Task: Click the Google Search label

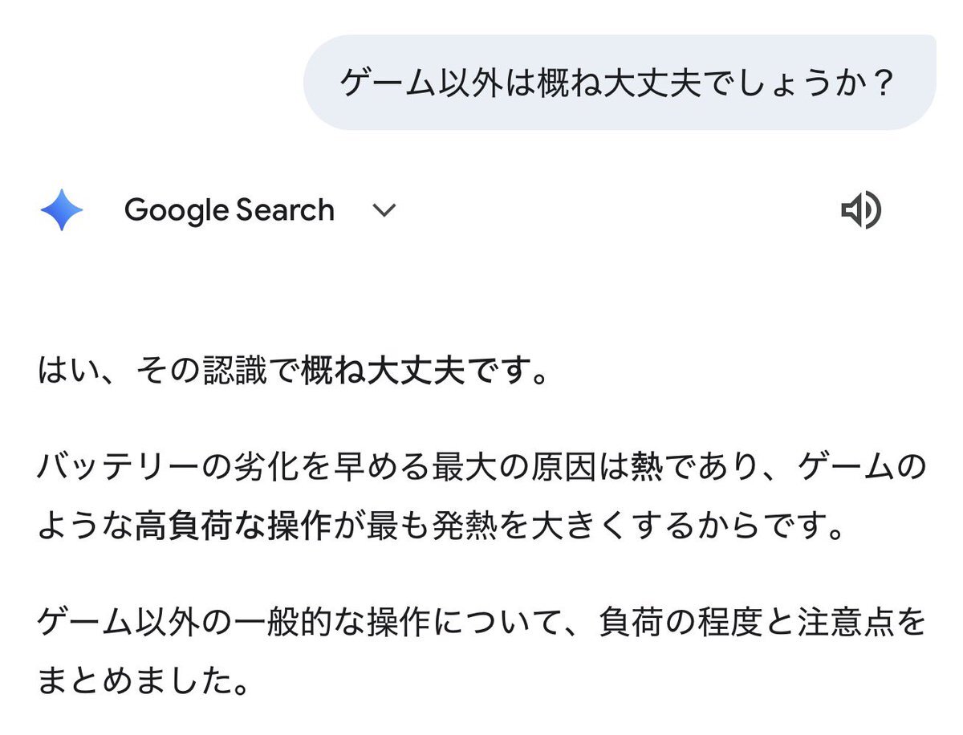Action: 230,211
